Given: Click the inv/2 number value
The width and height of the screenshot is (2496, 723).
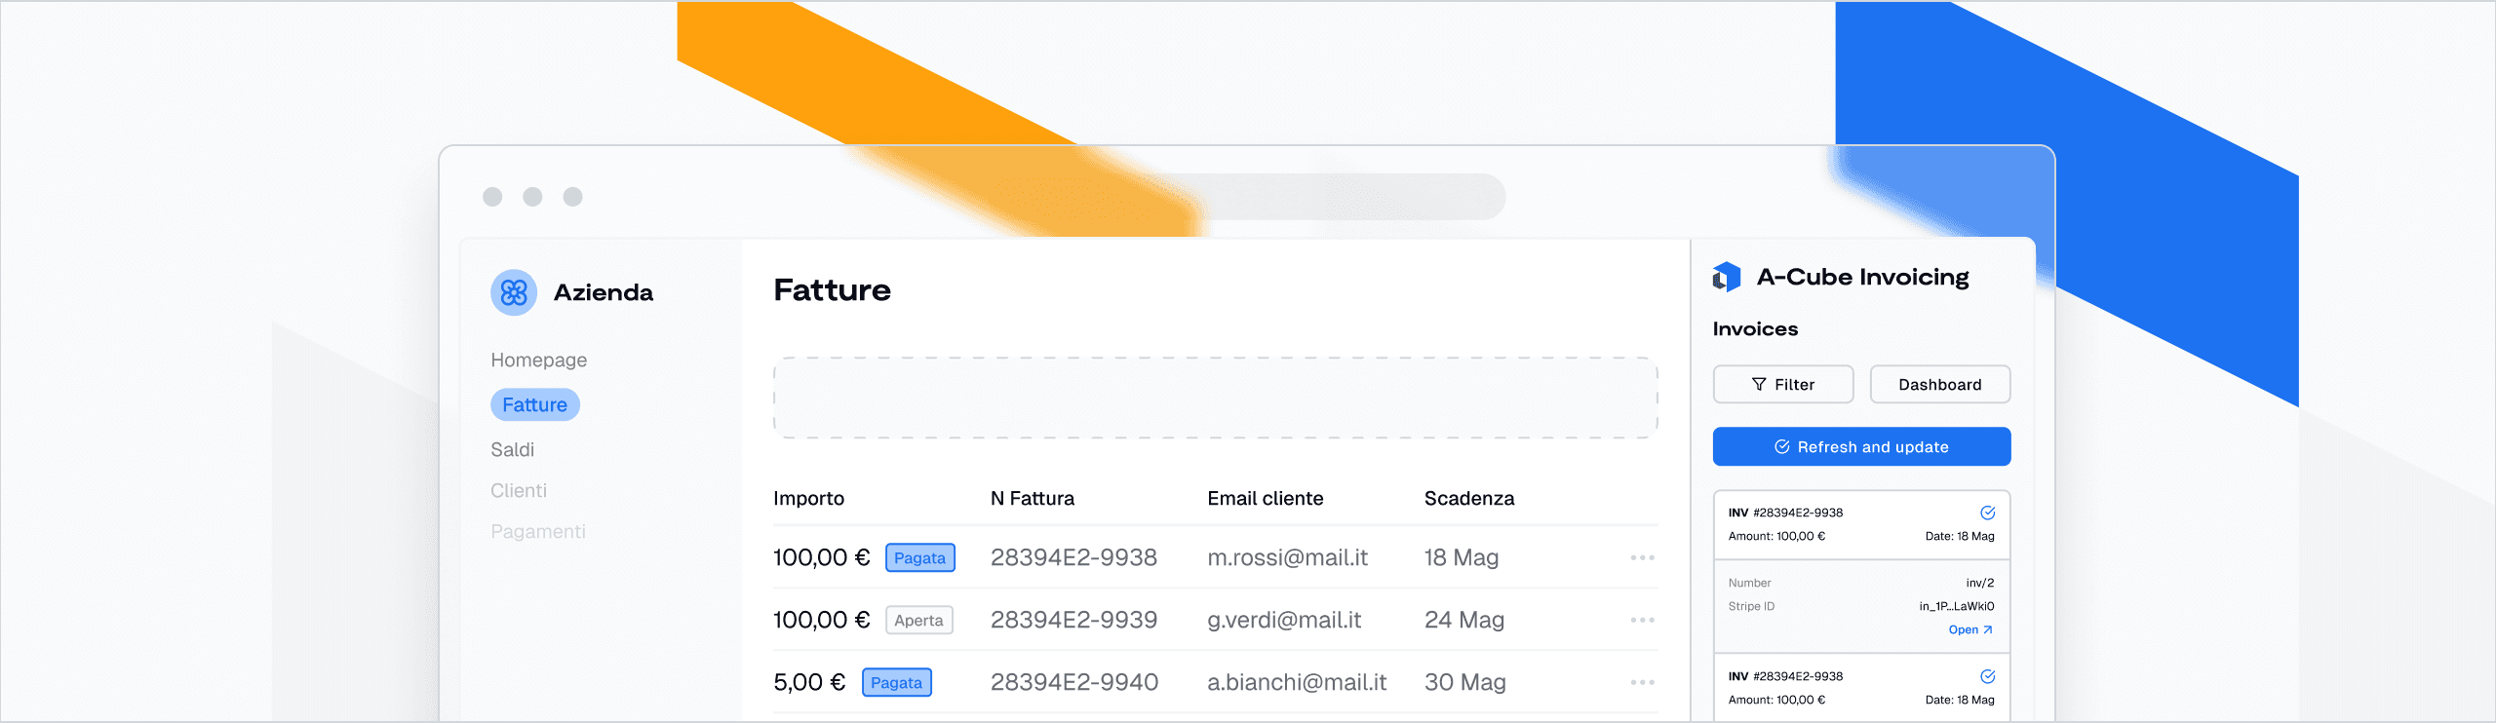Looking at the screenshot, I should (x=1979, y=583).
